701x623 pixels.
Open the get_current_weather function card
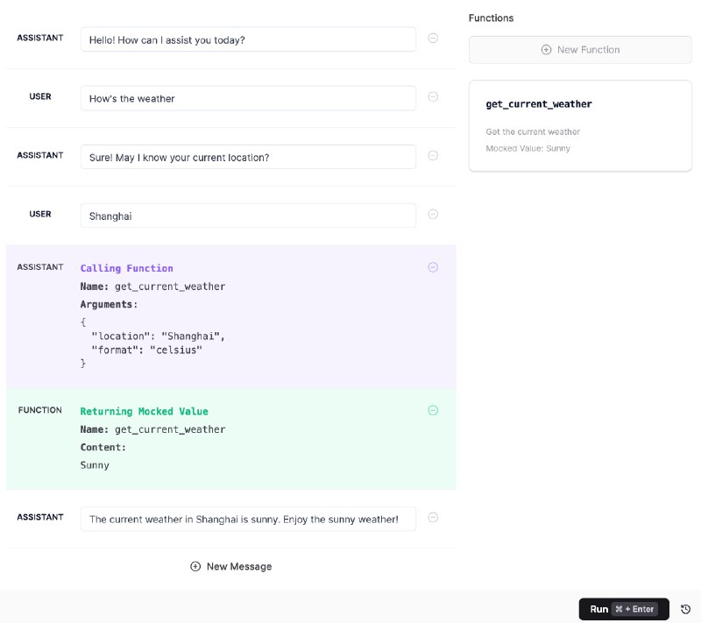580,126
